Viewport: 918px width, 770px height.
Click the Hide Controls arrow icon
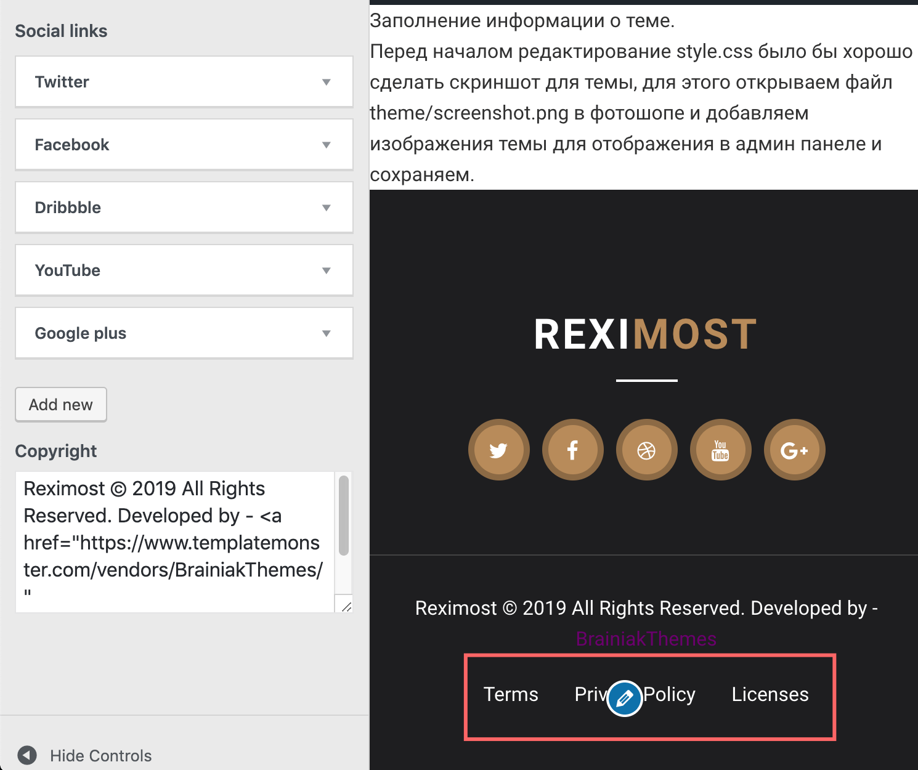point(27,755)
